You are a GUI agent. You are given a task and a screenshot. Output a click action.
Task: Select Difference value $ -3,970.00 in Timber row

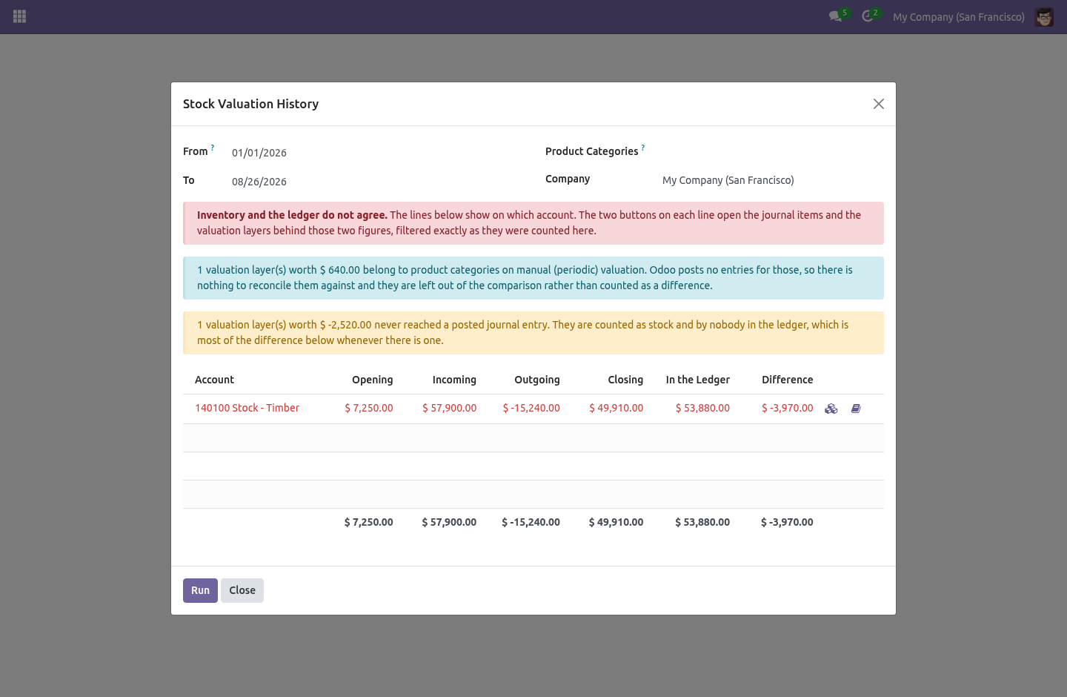pos(788,408)
